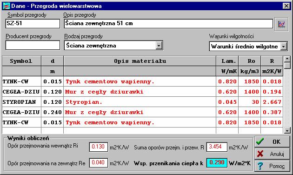Click the resistance value 0.387
Screen dimensions: 293x175
click(272, 112)
